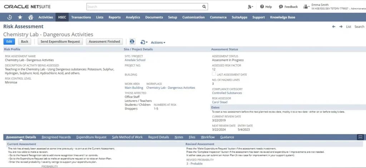366x168 pixels.
Task: Switch to Recognised Hazards tab
Action: [x=56, y=137]
